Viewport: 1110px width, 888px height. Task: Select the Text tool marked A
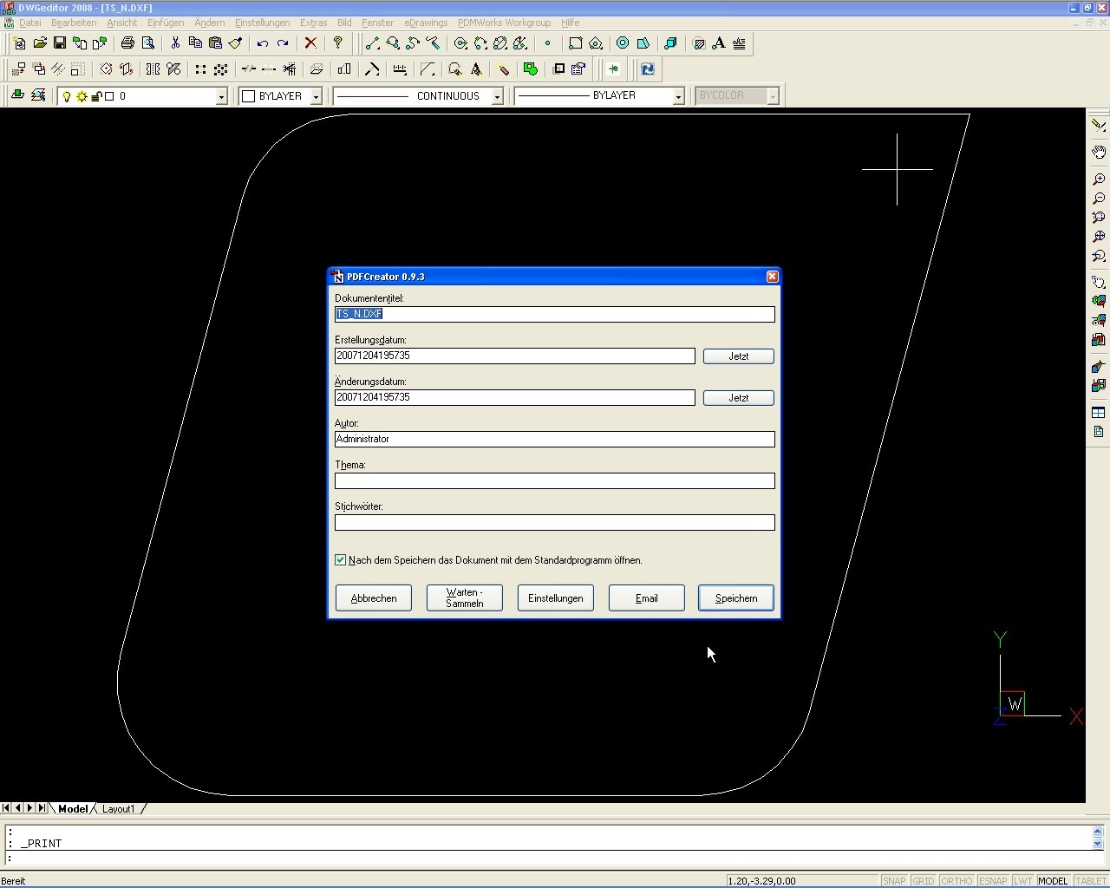coord(719,43)
